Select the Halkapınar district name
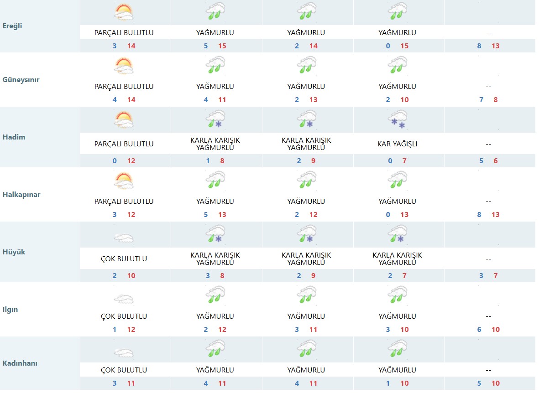 21,194
